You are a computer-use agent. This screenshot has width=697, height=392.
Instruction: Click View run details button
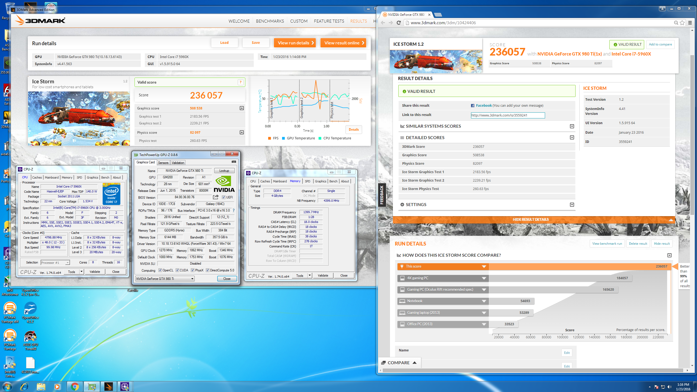[x=295, y=43]
